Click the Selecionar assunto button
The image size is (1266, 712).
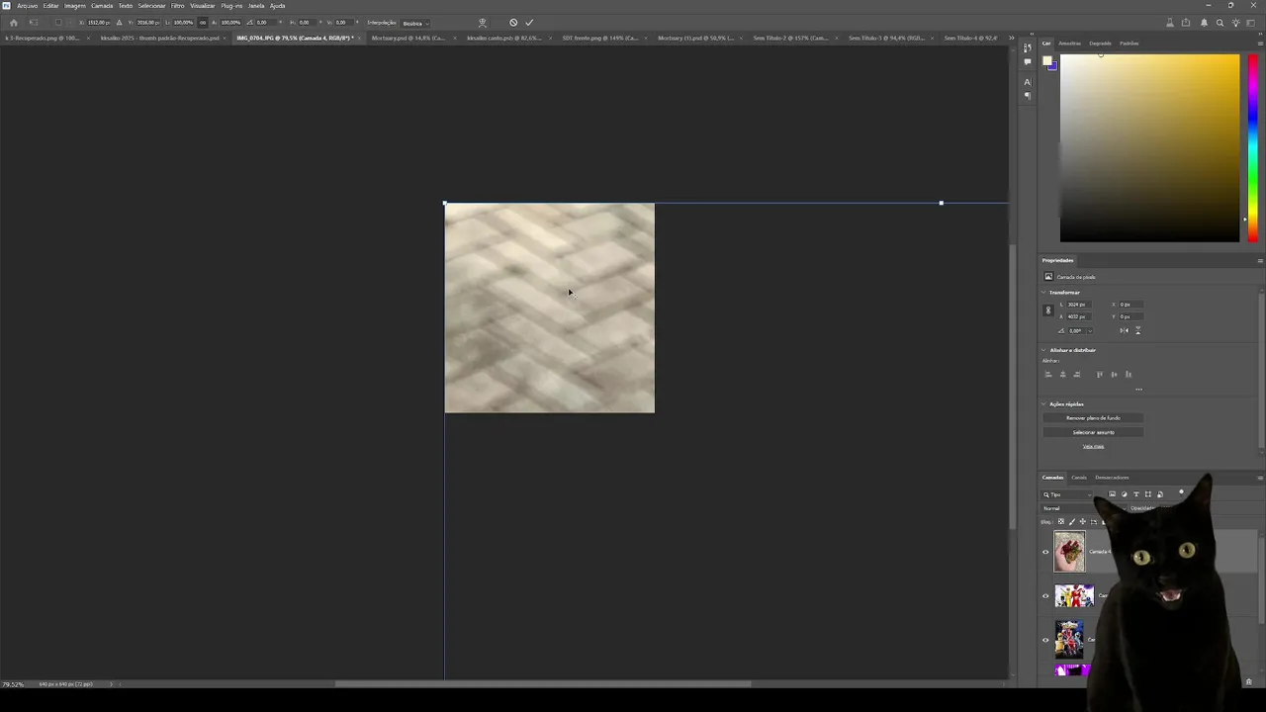pos(1093,432)
